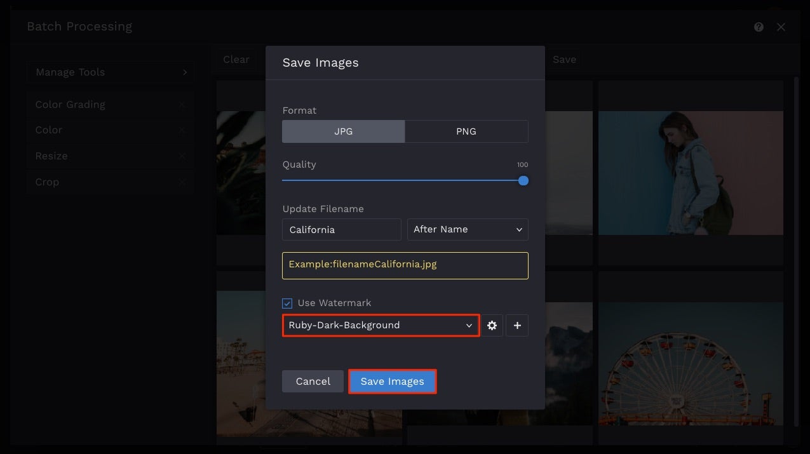Viewport: 810px width, 454px height.
Task: Close the Batch Processing window
Action: coord(781,27)
